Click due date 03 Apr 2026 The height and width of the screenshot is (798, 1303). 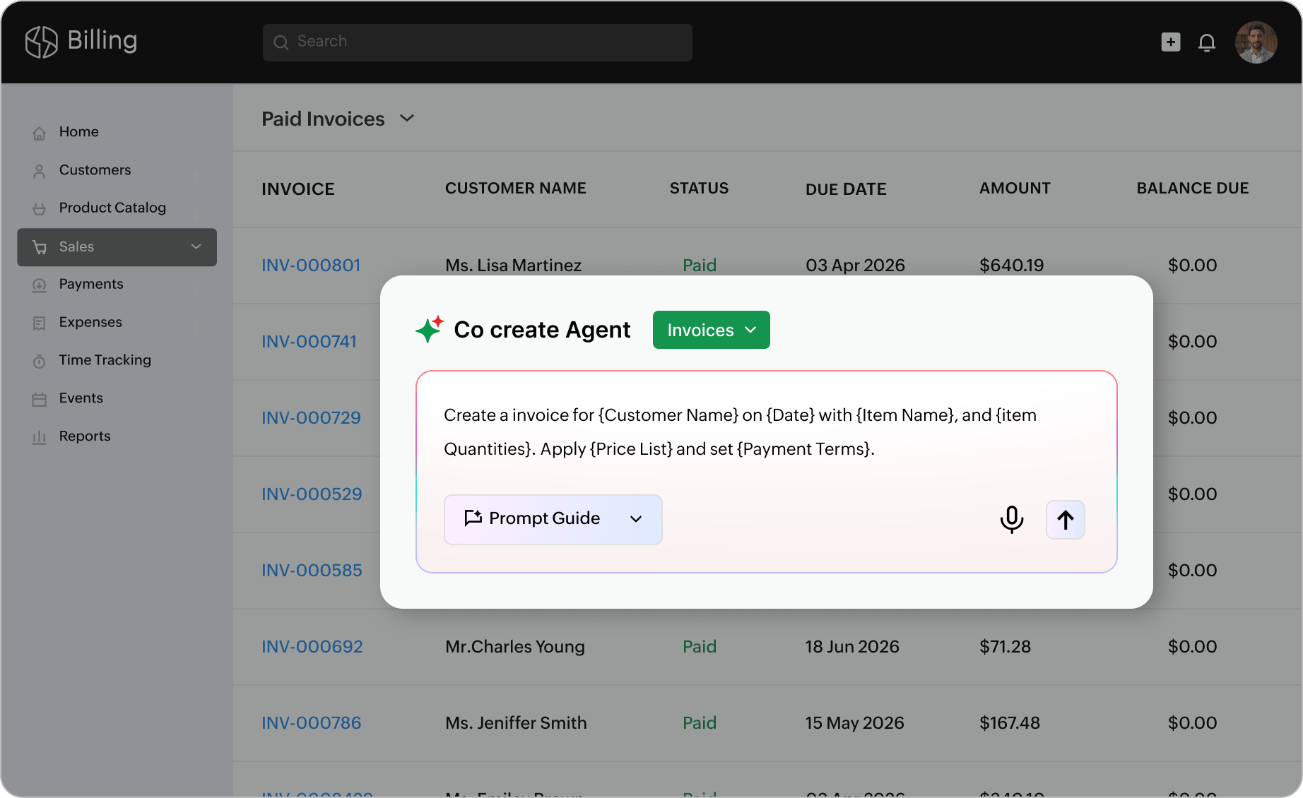[855, 266]
